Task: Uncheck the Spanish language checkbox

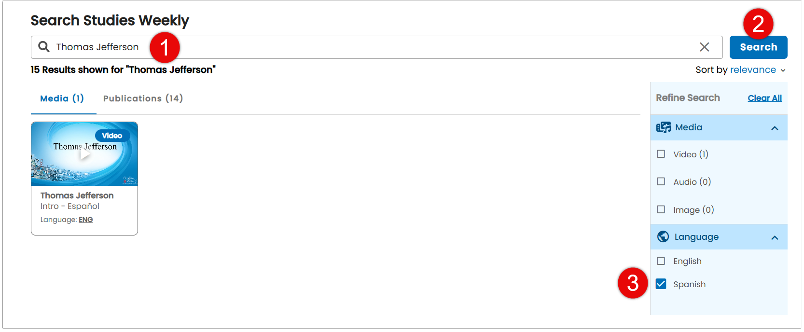Action: (x=661, y=284)
